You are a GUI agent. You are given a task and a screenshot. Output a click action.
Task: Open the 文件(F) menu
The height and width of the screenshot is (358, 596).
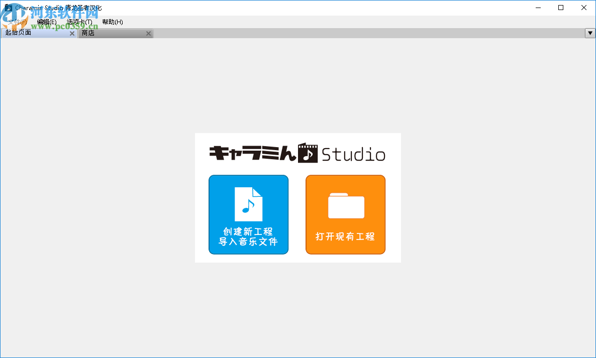[x=17, y=22]
